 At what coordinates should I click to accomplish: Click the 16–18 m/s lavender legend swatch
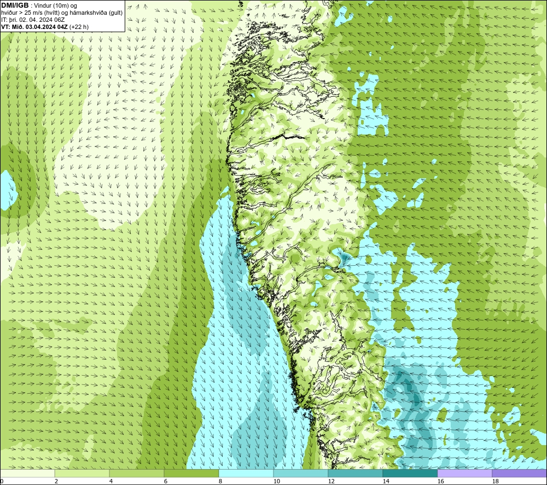pyautogui.click(x=465, y=473)
